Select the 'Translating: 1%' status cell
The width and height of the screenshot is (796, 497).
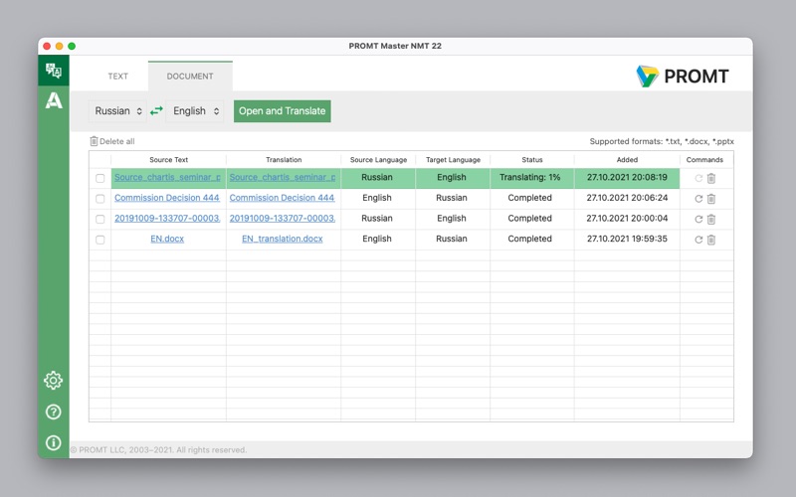pos(530,178)
